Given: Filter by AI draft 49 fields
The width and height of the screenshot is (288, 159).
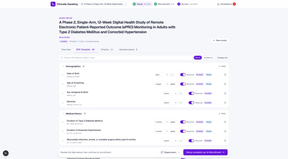Looking at the screenshot, I should coord(208,58).
